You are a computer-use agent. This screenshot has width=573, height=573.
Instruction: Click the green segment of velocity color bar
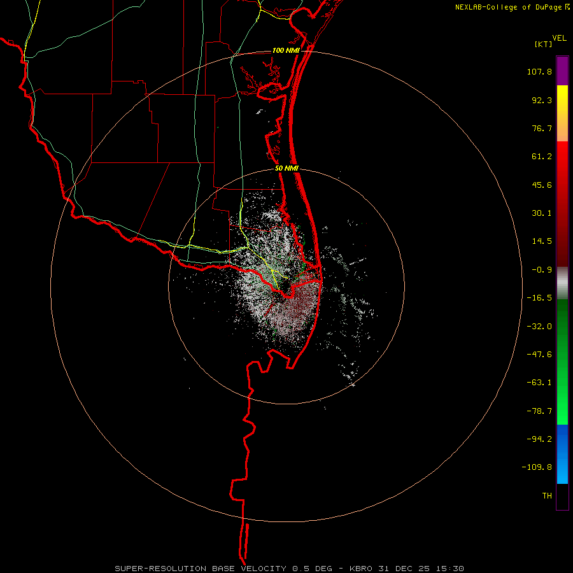[x=562, y=362]
